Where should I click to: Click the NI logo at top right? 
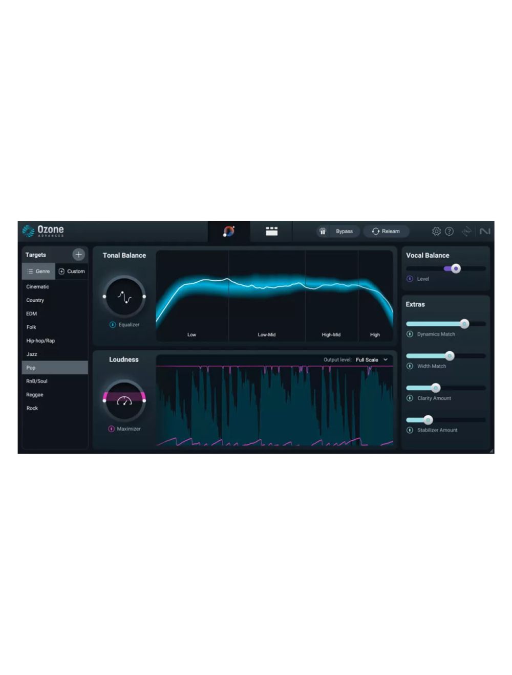pos(485,231)
